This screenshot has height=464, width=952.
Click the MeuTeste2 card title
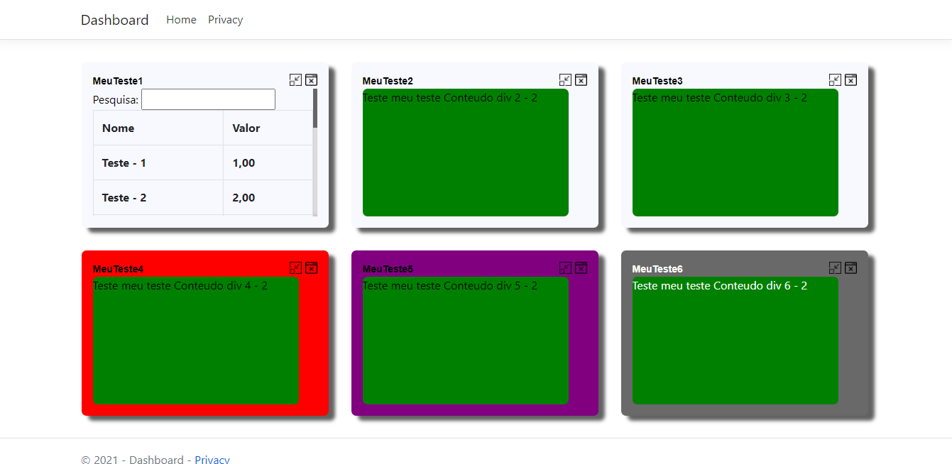tap(388, 81)
